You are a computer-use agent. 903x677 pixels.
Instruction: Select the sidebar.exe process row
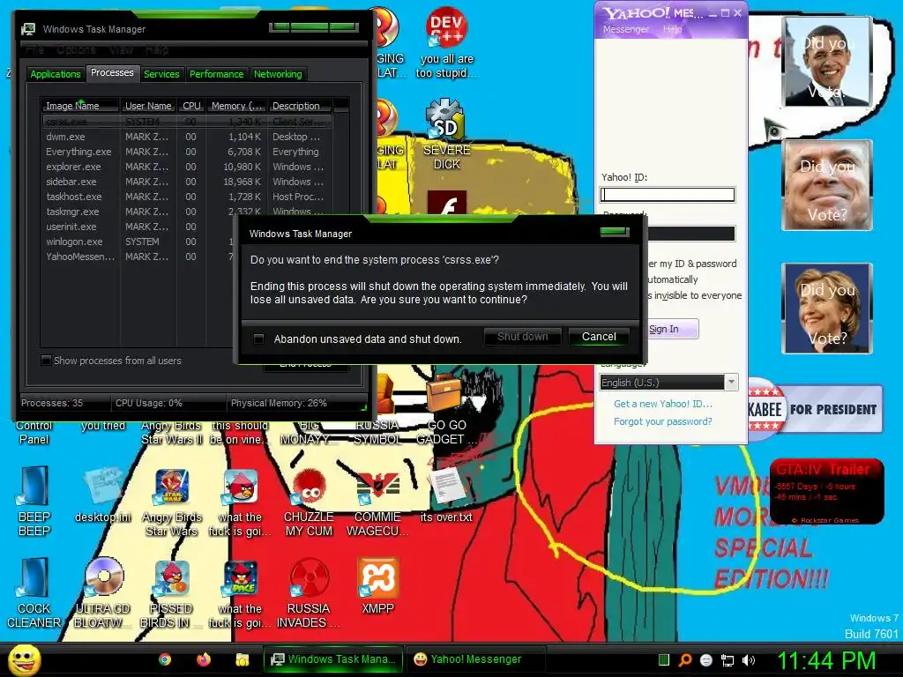(x=187, y=182)
